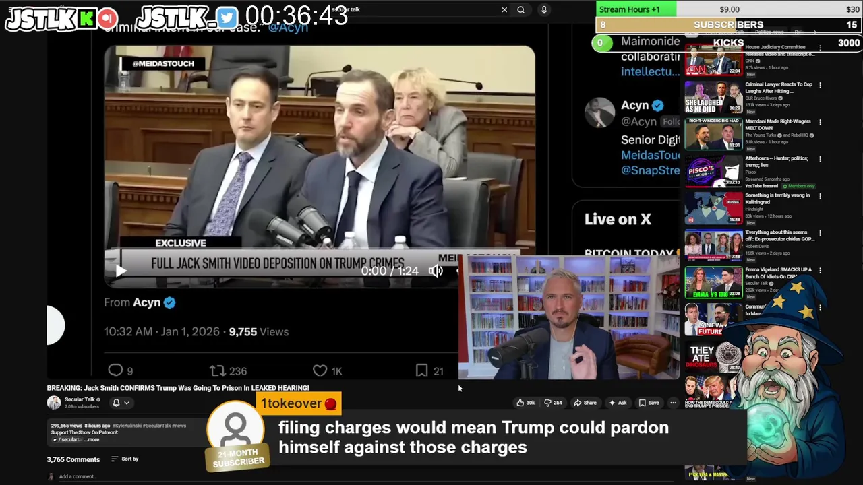
Task: Open Secular Talk channel name below video
Action: coord(80,399)
